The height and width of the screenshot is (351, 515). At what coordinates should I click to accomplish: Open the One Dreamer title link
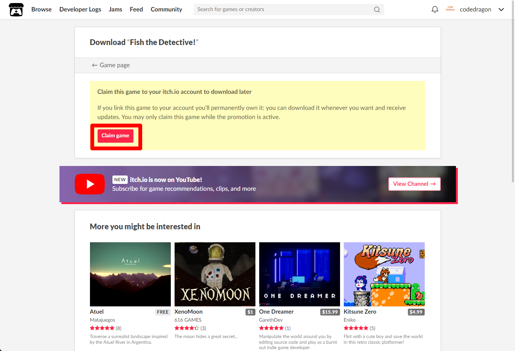click(x=276, y=312)
